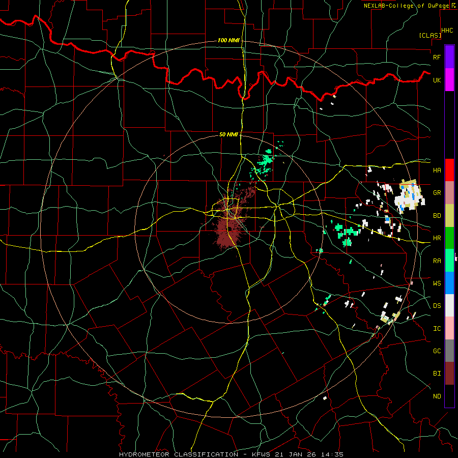The image size is (458, 458).
Task: Select the IC pink legend swatch
Action: click(449, 328)
